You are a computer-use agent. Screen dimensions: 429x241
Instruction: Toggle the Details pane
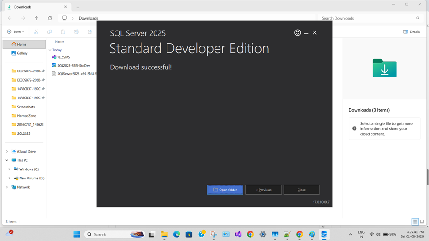pyautogui.click(x=412, y=32)
